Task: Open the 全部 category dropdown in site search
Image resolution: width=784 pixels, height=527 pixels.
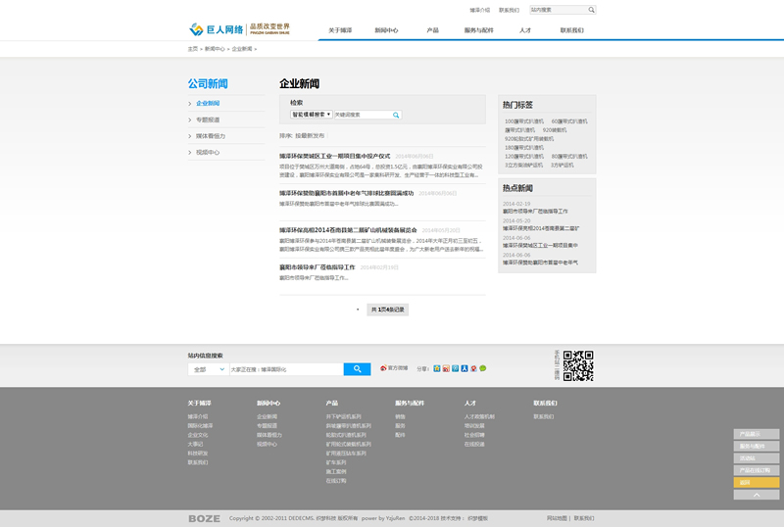Action: click(x=208, y=369)
